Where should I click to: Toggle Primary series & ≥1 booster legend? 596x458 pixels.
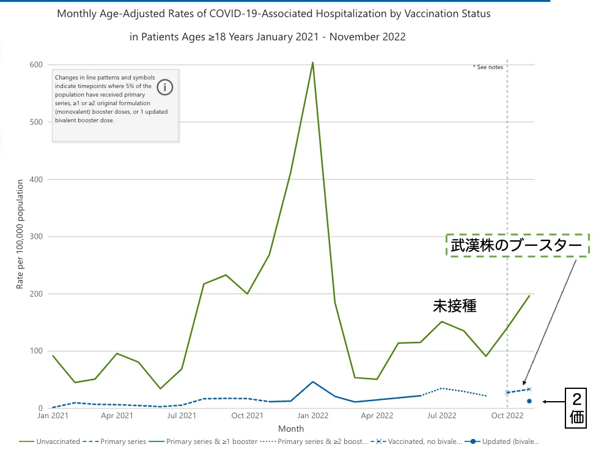tap(203, 441)
